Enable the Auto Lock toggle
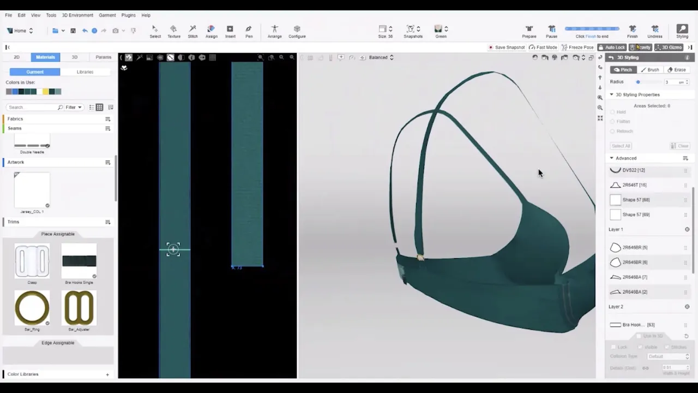The height and width of the screenshot is (393, 698). 611,47
